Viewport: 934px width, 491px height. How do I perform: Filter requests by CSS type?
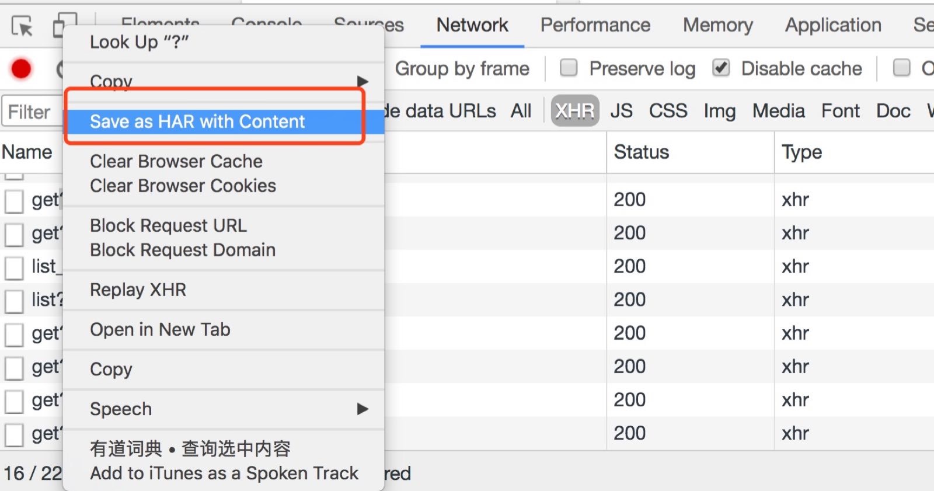(668, 111)
